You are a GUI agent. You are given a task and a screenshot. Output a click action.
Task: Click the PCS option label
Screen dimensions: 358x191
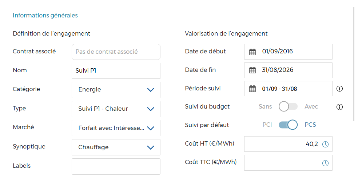click(x=310, y=125)
